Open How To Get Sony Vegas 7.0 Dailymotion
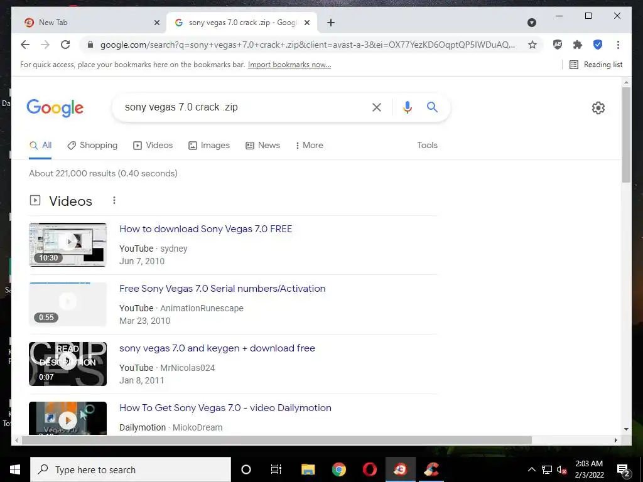This screenshot has height=482, width=643. click(x=225, y=408)
